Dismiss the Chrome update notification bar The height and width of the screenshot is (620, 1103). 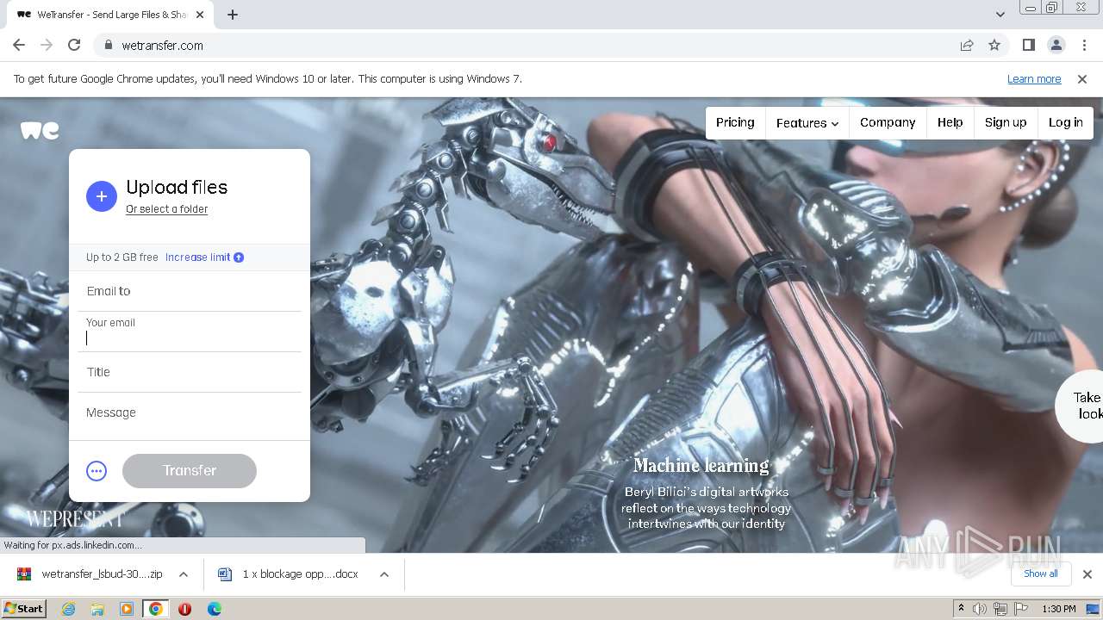[1082, 79]
